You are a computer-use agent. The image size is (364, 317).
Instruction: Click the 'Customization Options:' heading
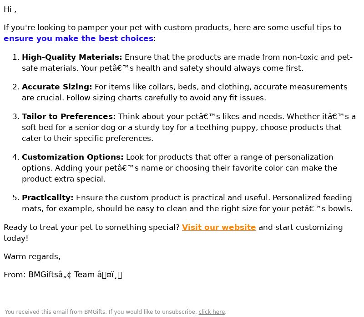pyautogui.click(x=73, y=157)
